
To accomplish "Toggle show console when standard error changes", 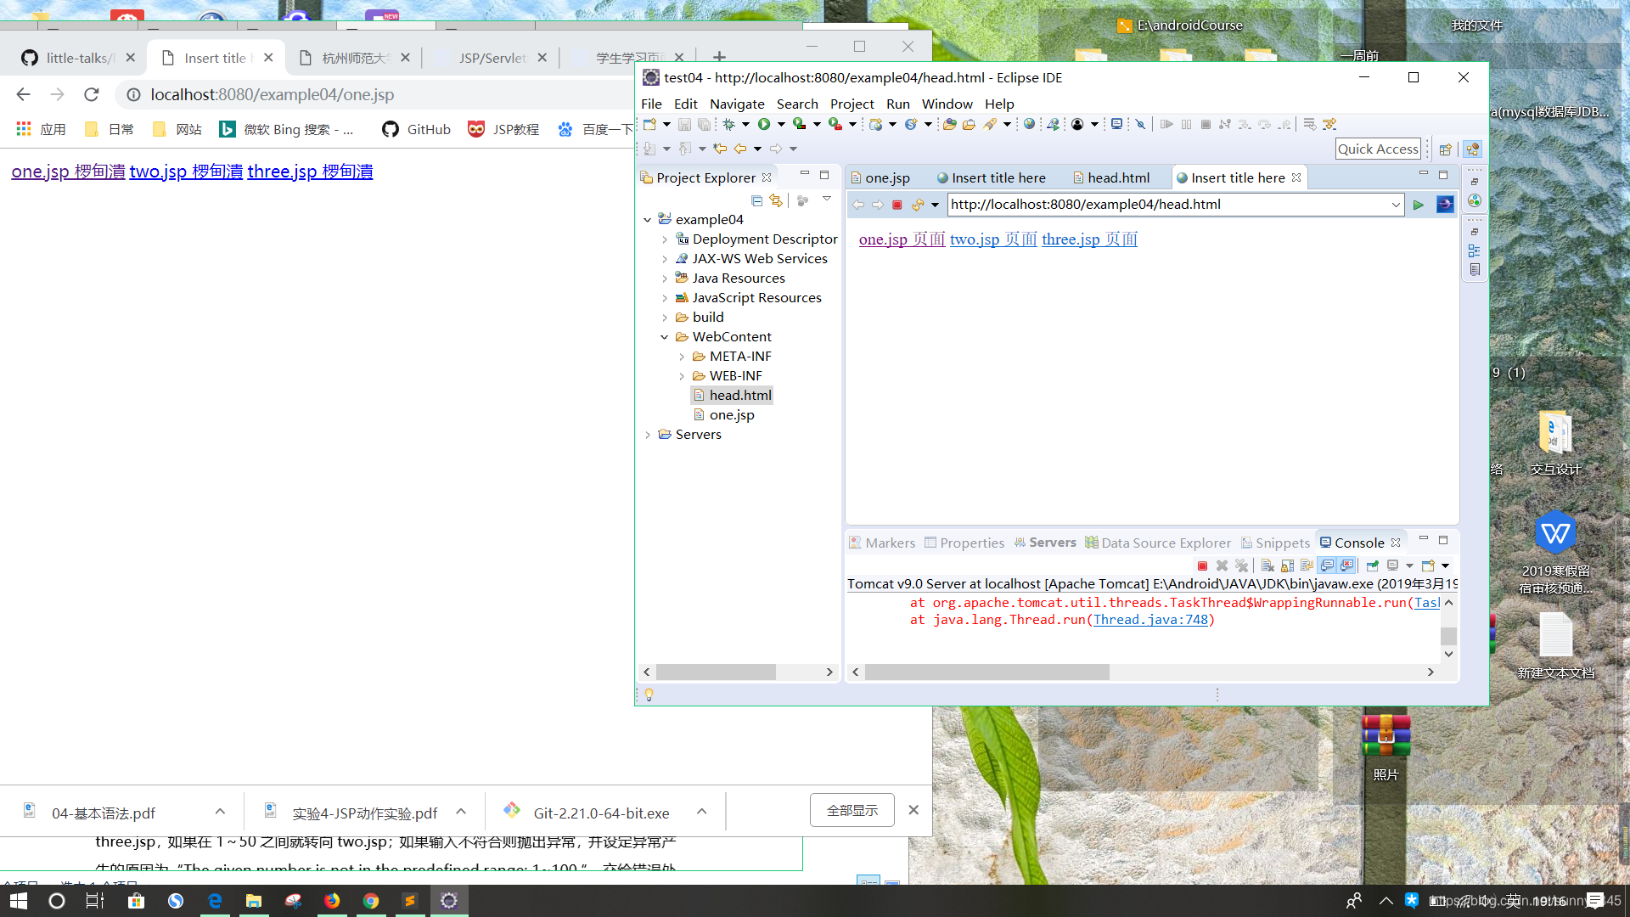I will (x=1346, y=565).
